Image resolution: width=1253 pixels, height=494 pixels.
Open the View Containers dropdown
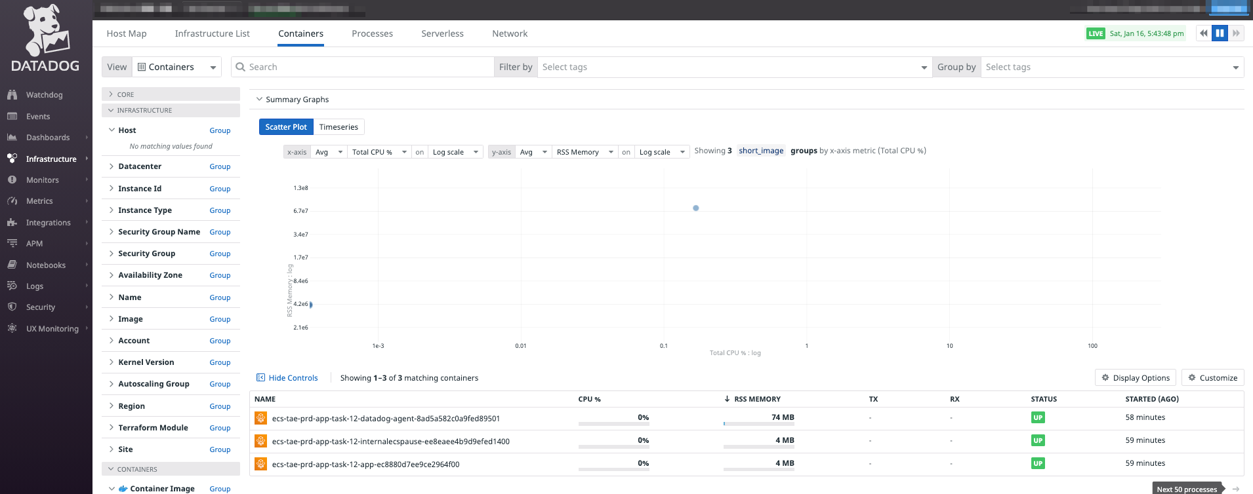[177, 67]
